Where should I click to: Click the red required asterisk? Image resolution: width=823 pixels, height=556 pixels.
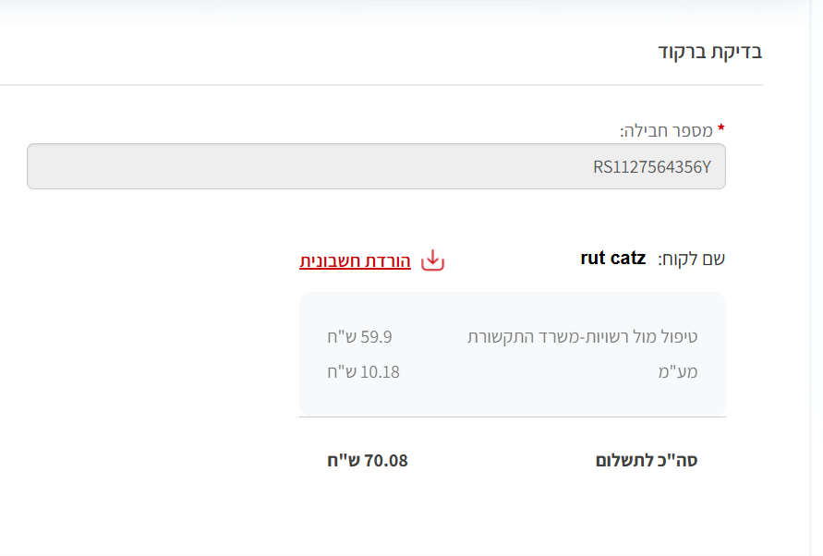720,129
